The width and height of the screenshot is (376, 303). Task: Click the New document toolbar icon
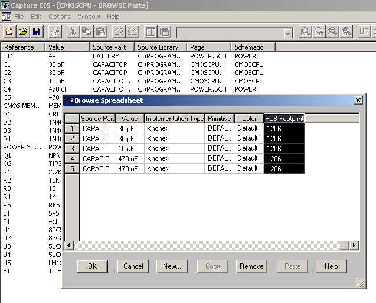(9, 31)
